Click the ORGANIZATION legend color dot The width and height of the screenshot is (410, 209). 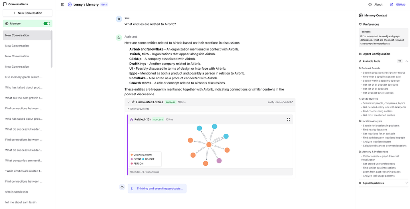click(132, 155)
